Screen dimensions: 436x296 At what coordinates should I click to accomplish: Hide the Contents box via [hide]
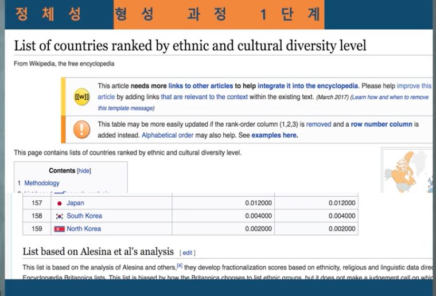(x=84, y=170)
